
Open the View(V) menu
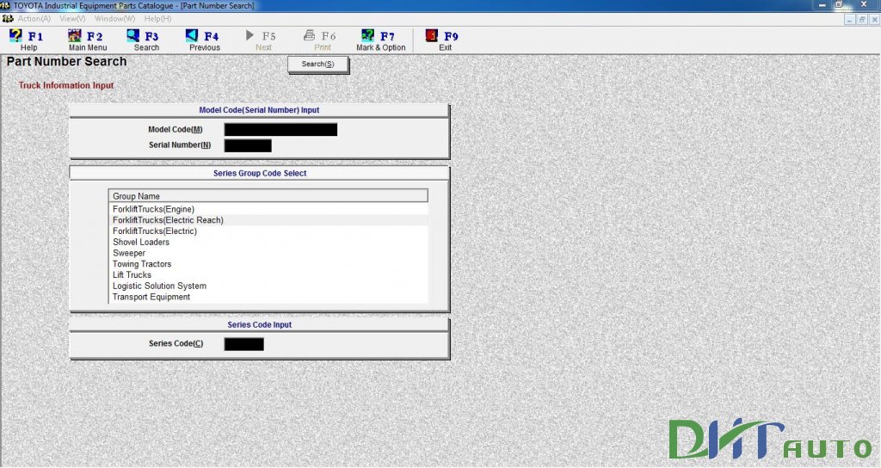72,19
